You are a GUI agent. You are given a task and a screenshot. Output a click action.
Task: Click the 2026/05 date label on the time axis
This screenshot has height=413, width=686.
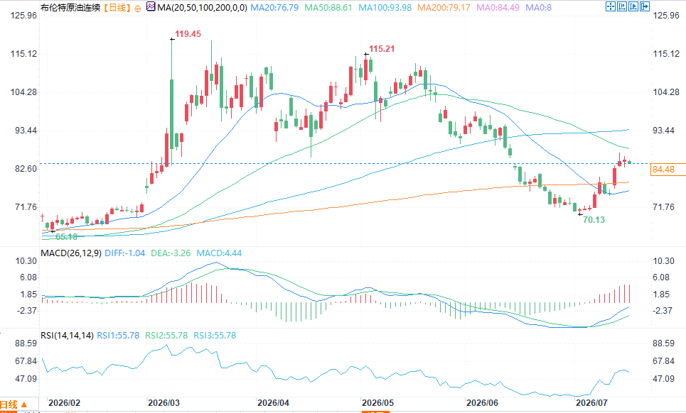point(378,402)
